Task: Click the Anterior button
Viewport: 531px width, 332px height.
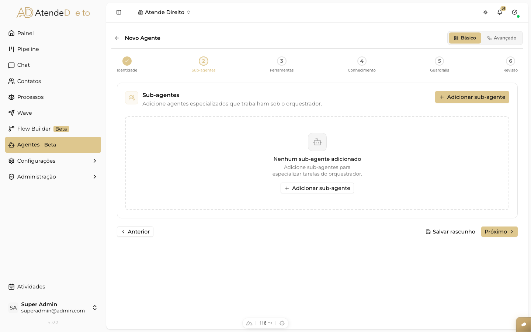Action: (x=135, y=232)
